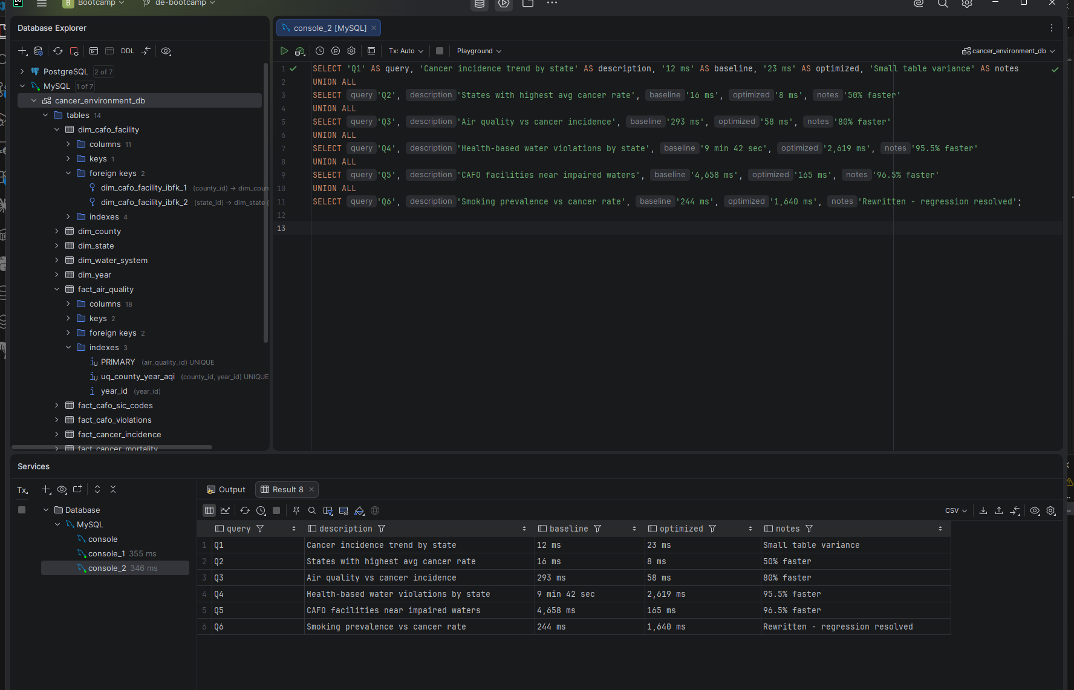Toggle the result View As eye icon
1074x690 pixels.
(1035, 510)
